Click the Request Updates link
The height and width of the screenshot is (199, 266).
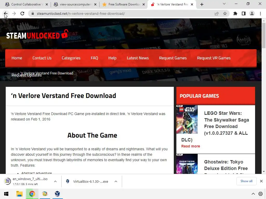pyautogui.click(x=26, y=75)
